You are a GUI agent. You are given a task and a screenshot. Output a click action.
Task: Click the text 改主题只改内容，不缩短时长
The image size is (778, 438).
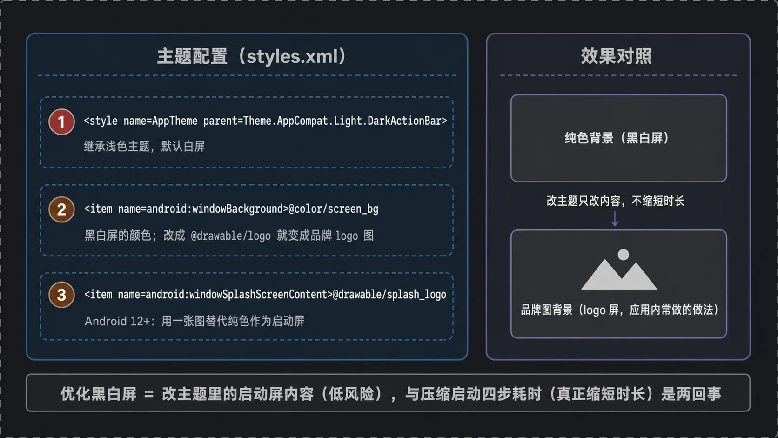[615, 201]
